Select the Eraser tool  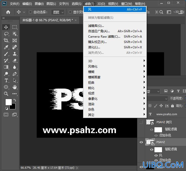pyautogui.click(x=15, y=60)
